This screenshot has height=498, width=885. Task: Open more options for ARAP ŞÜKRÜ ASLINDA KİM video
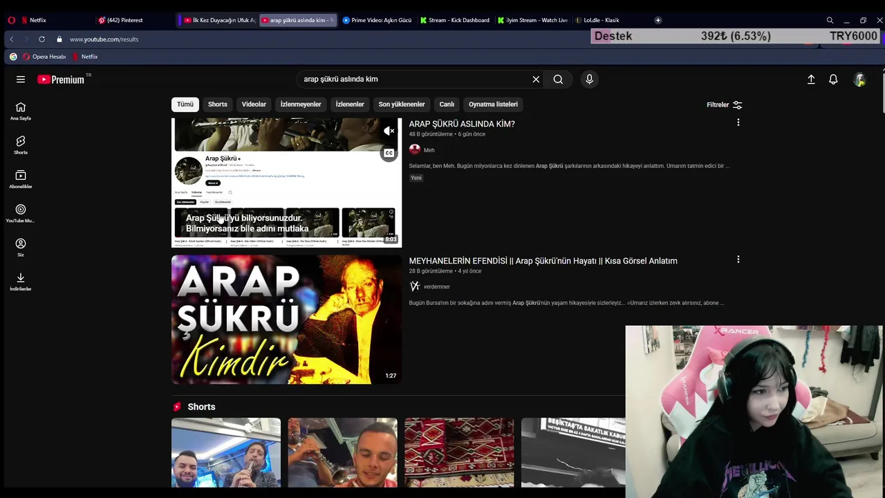point(738,122)
